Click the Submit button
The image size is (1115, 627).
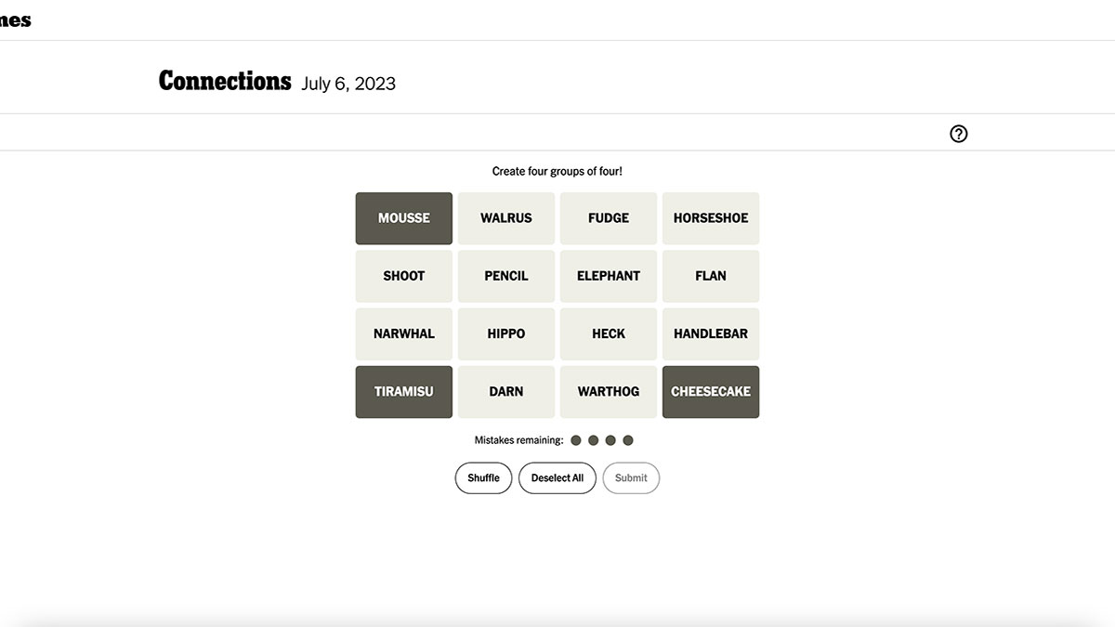click(x=631, y=478)
